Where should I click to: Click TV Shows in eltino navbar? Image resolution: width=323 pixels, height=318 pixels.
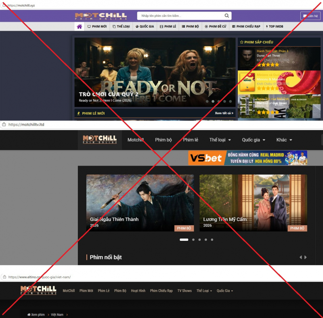[x=185, y=291]
